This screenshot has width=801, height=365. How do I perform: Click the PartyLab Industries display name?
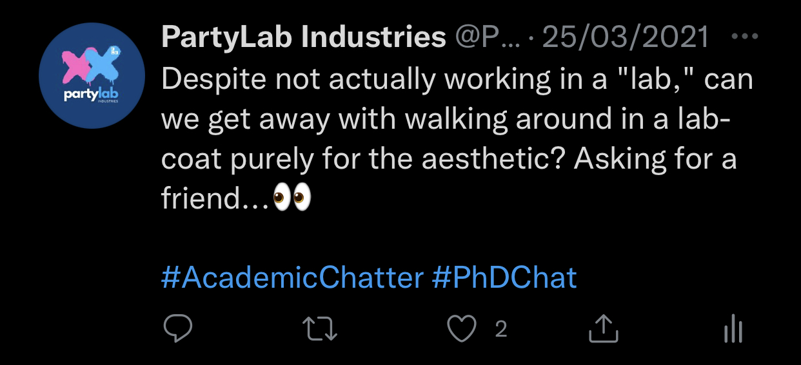[x=303, y=39]
